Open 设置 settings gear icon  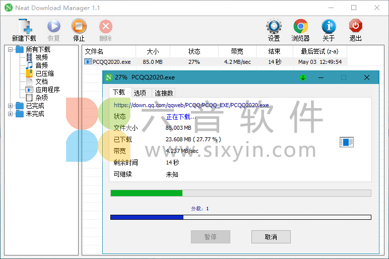click(x=274, y=26)
